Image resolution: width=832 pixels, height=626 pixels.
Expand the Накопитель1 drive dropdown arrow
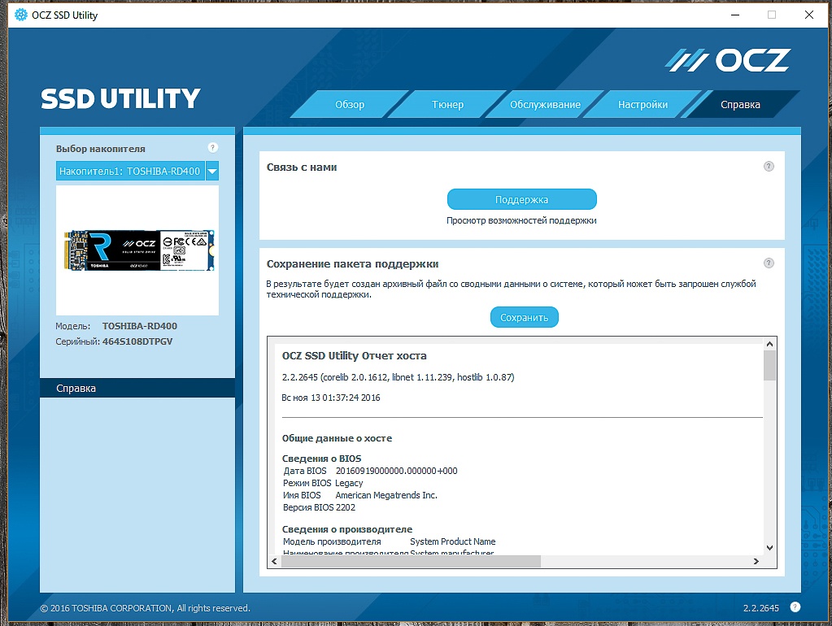(x=212, y=171)
